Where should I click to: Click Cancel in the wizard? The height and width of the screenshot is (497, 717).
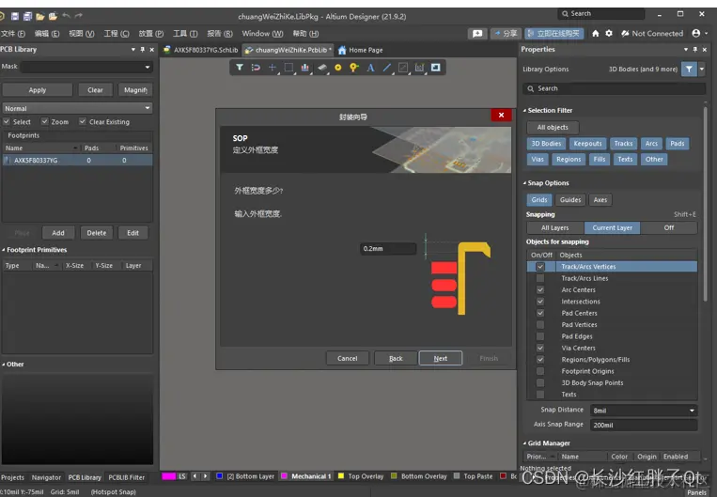347,359
